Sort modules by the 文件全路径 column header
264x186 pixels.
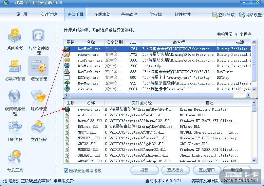pyautogui.click(x=142, y=102)
